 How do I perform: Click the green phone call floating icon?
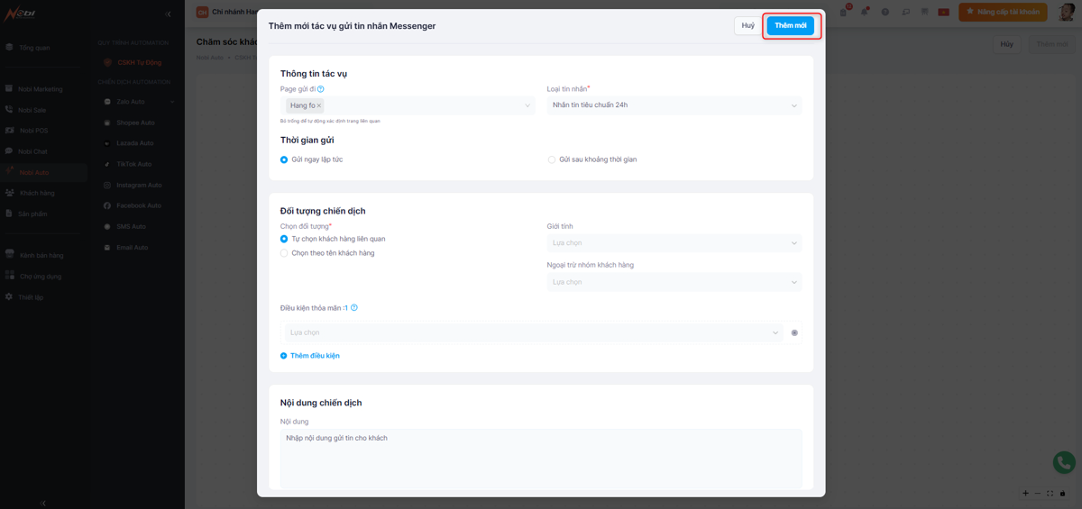(1064, 462)
